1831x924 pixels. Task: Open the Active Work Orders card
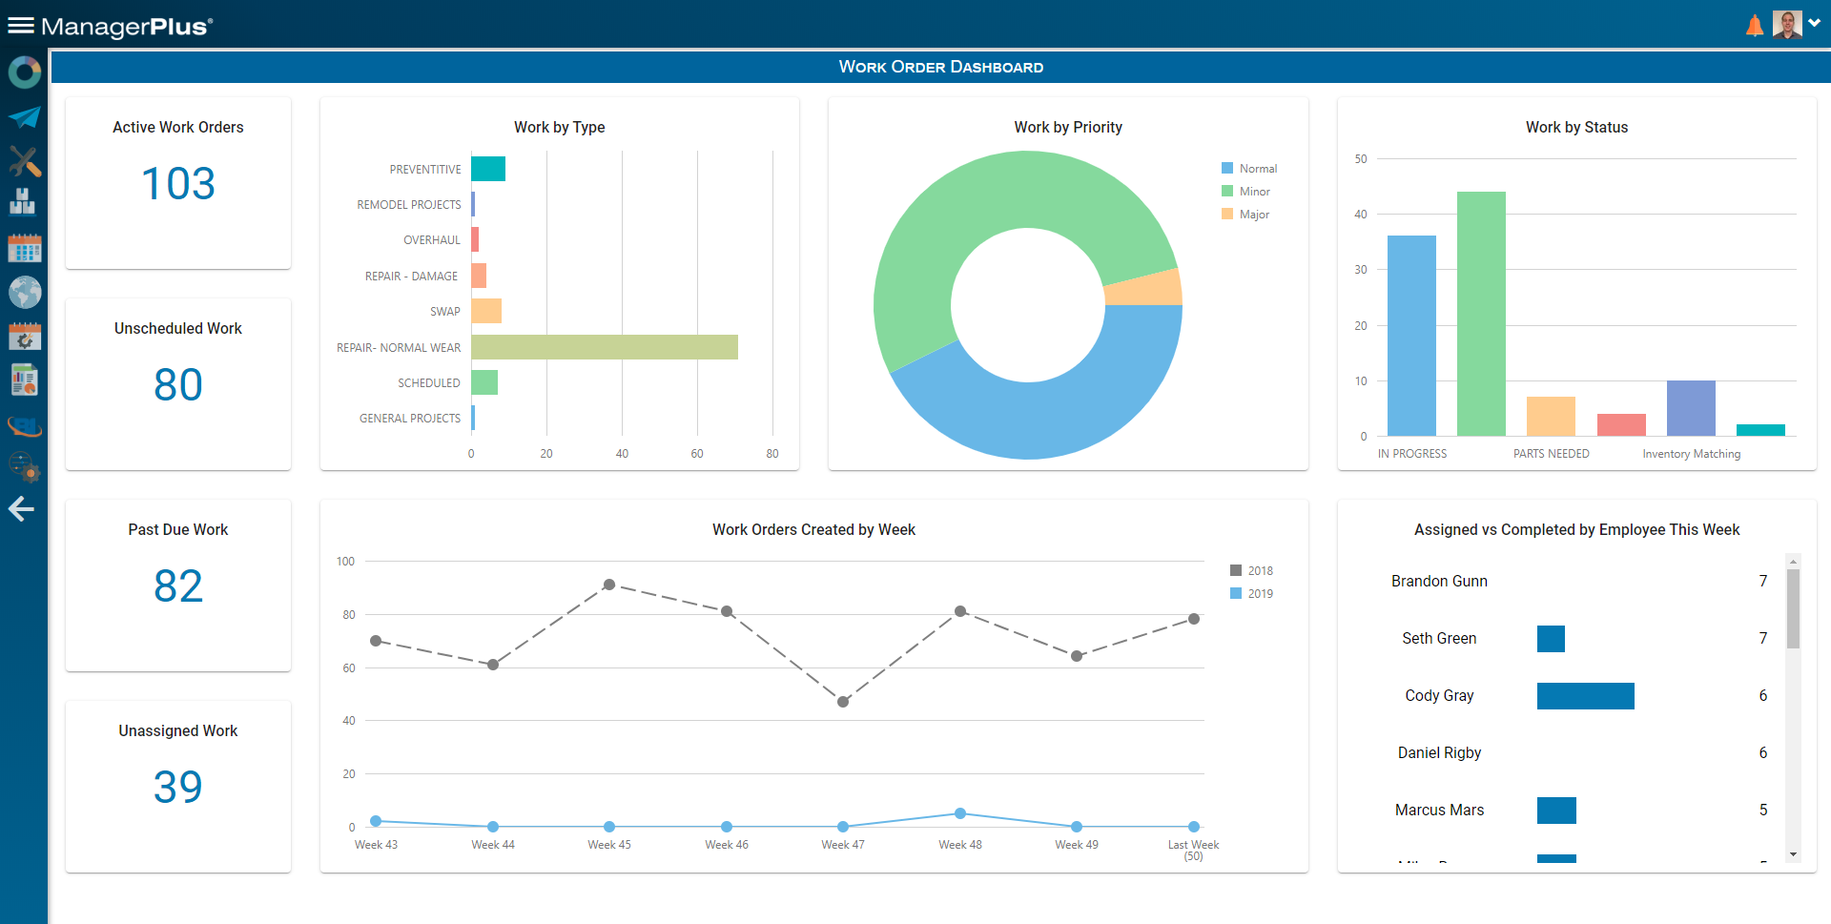pyautogui.click(x=177, y=183)
